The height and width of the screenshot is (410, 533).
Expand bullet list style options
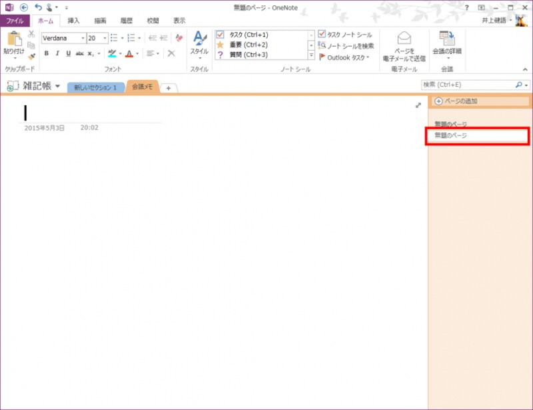(x=122, y=38)
